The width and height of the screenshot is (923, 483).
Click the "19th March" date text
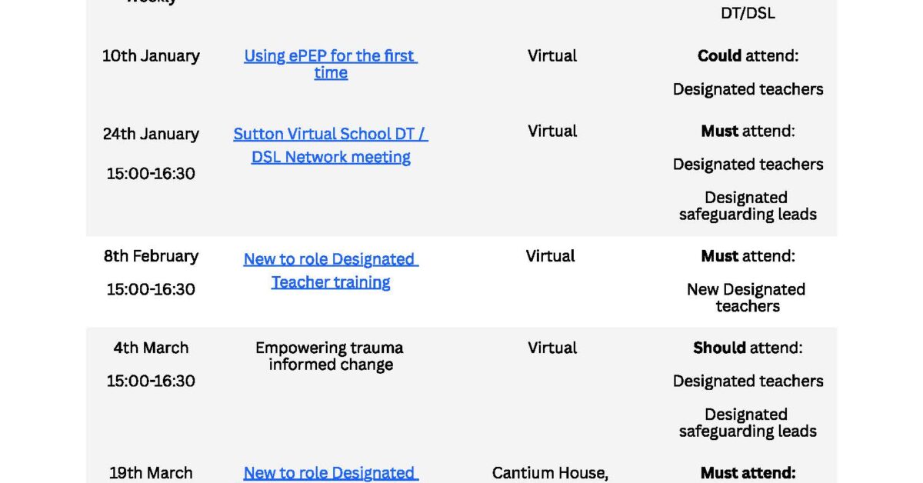pyautogui.click(x=151, y=472)
